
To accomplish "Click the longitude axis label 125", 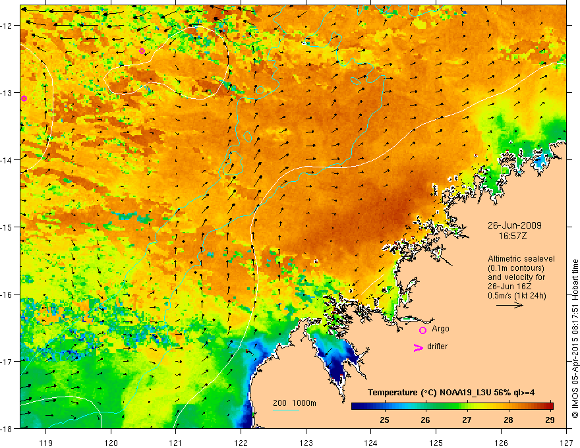I will tap(436, 443).
